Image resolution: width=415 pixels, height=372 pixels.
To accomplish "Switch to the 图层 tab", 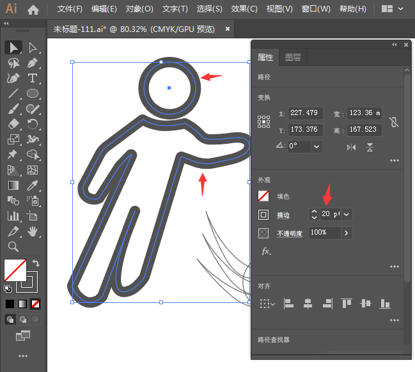I will point(293,58).
